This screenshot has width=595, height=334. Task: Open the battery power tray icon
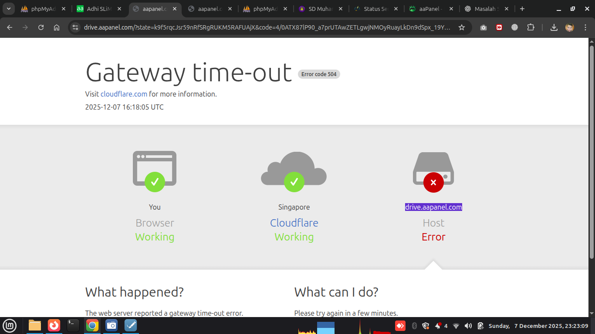pyautogui.click(x=480, y=326)
